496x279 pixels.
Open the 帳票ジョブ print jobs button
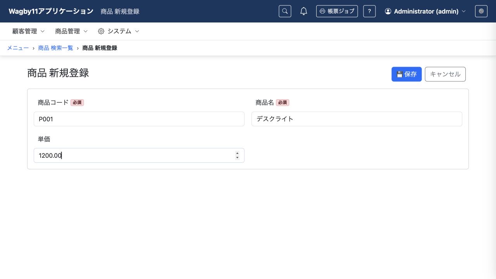[x=337, y=11]
